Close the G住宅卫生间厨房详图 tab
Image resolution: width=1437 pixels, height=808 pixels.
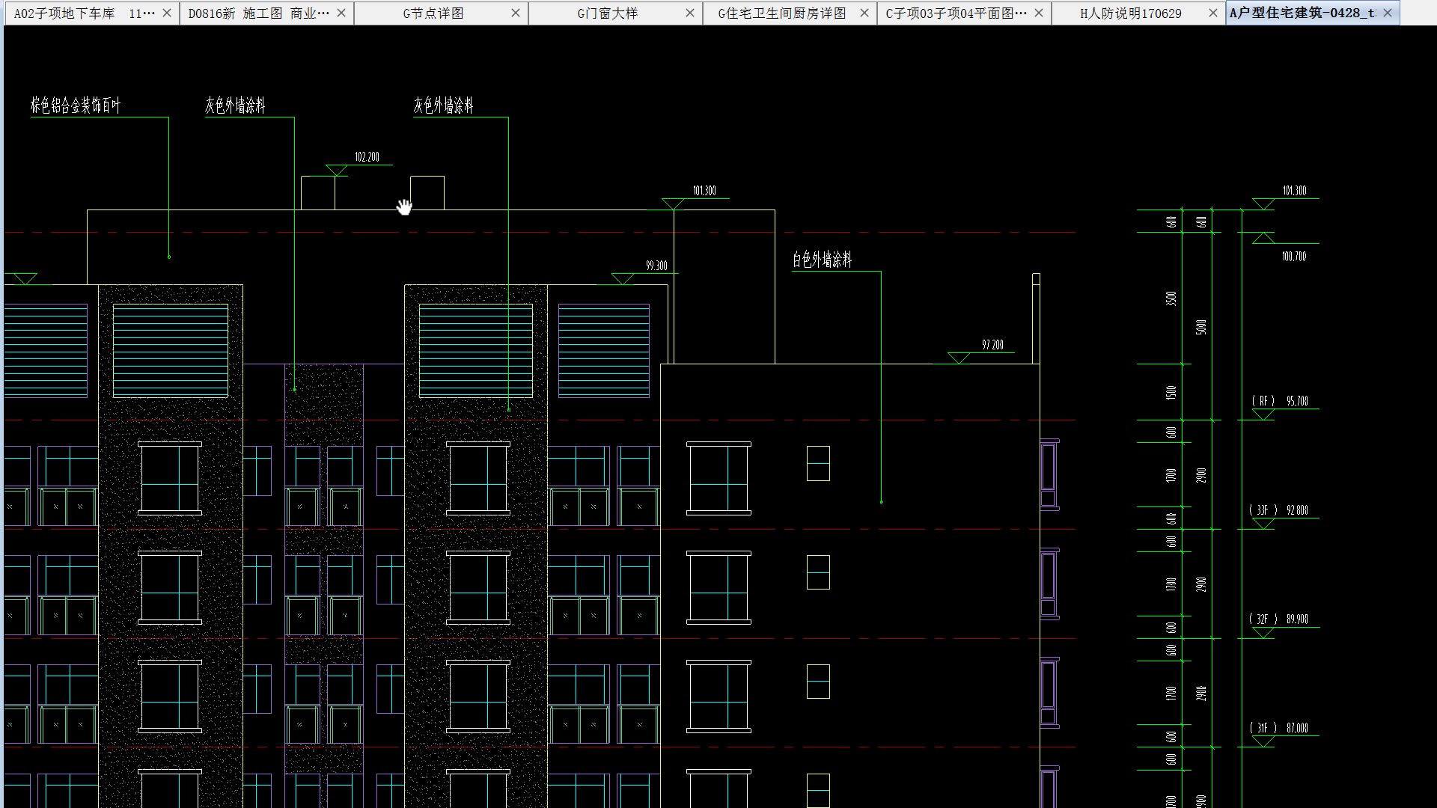pos(864,13)
